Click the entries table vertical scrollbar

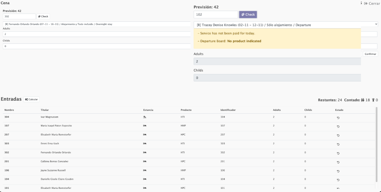pos(376,142)
